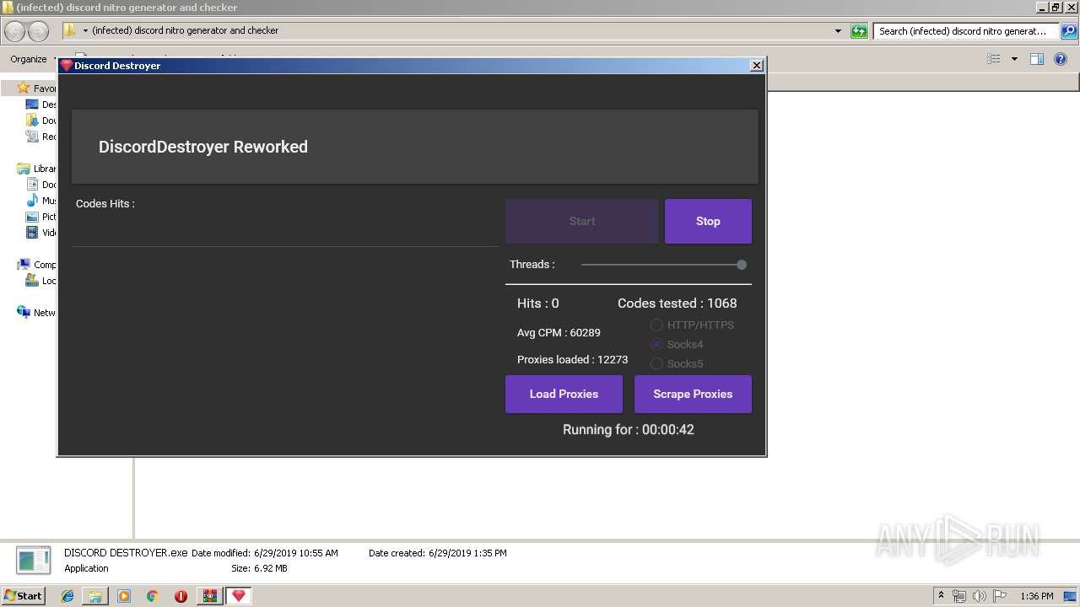Click the Discord Destroyer gem taskbar icon

239,596
